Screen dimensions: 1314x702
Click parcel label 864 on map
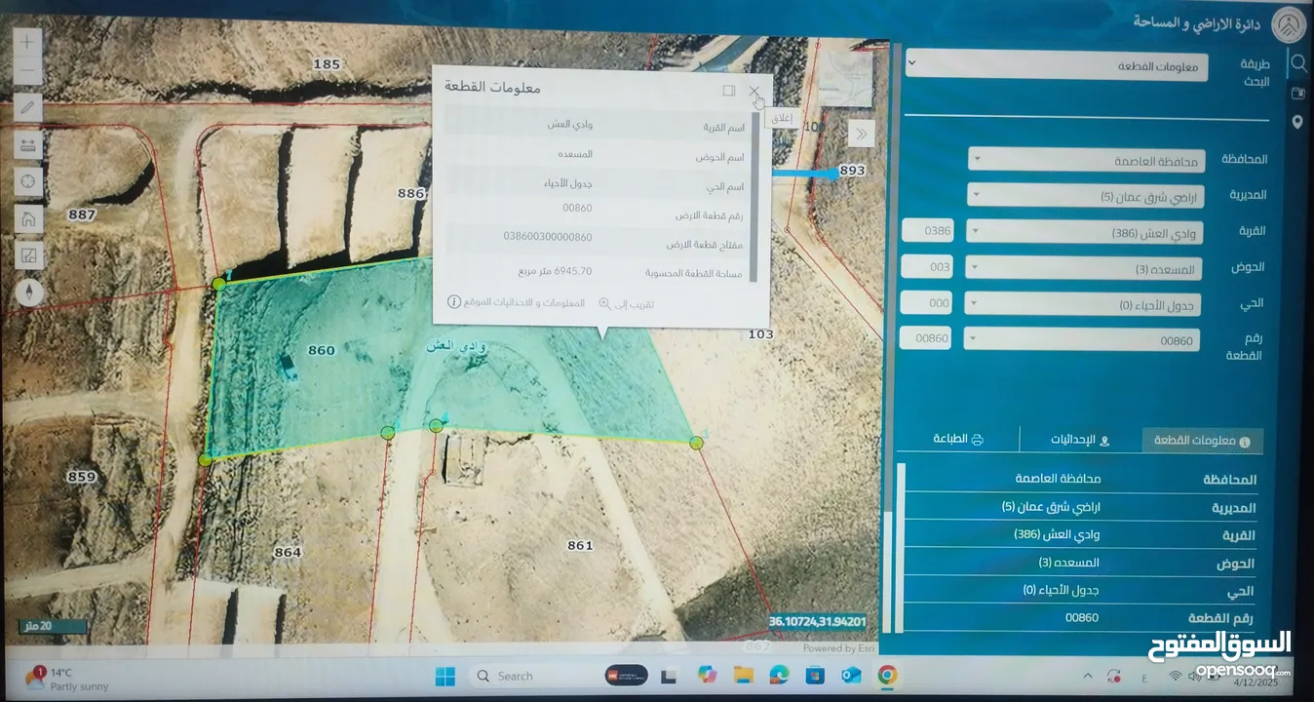(x=288, y=552)
